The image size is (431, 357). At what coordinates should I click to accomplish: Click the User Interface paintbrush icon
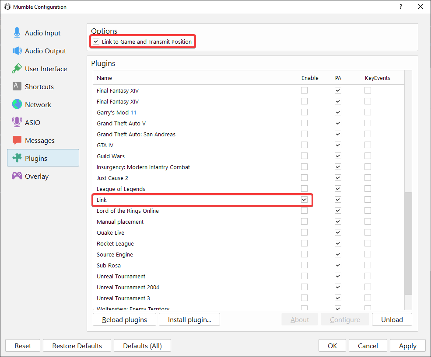(17, 69)
